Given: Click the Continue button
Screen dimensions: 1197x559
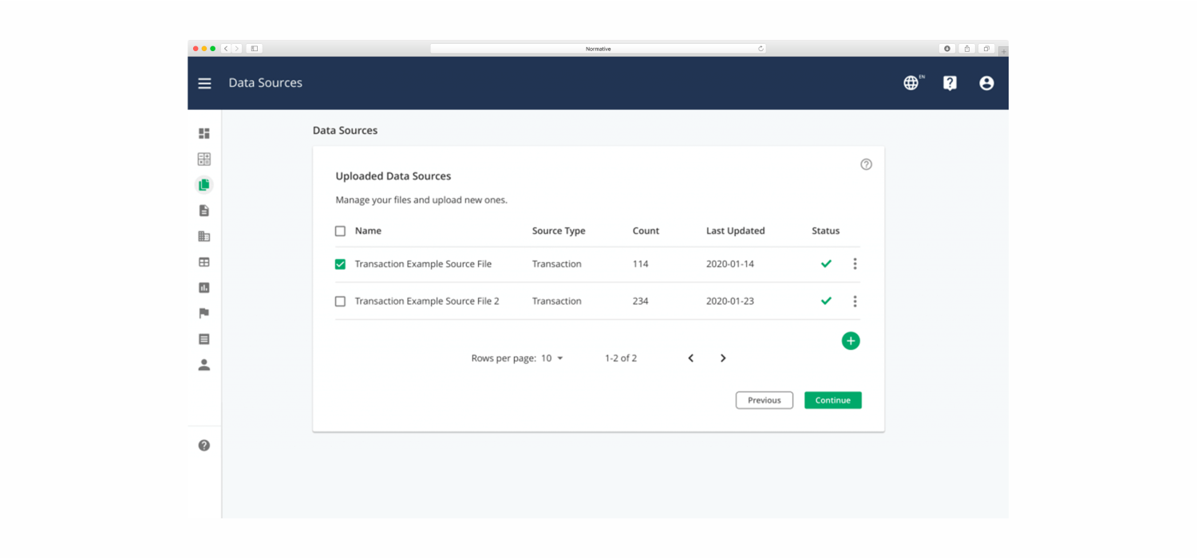Looking at the screenshot, I should click(x=833, y=400).
